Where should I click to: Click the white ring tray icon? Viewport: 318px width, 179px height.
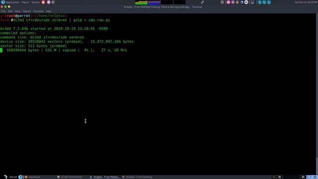[x=246, y=2]
